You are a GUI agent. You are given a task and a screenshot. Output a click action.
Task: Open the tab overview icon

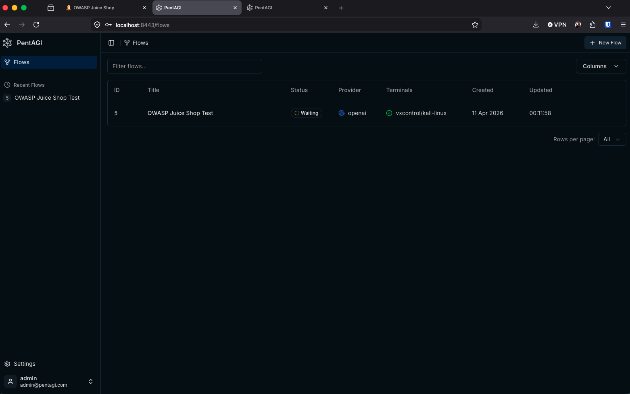[x=51, y=8]
